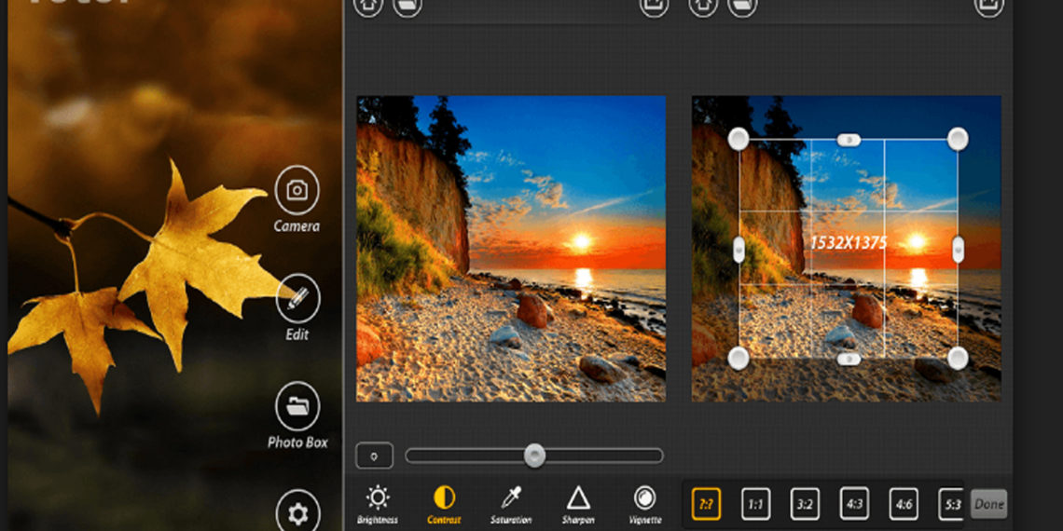Click the bottom edge crop handle
Screen dimensions: 1063x531
pyautogui.click(x=849, y=359)
